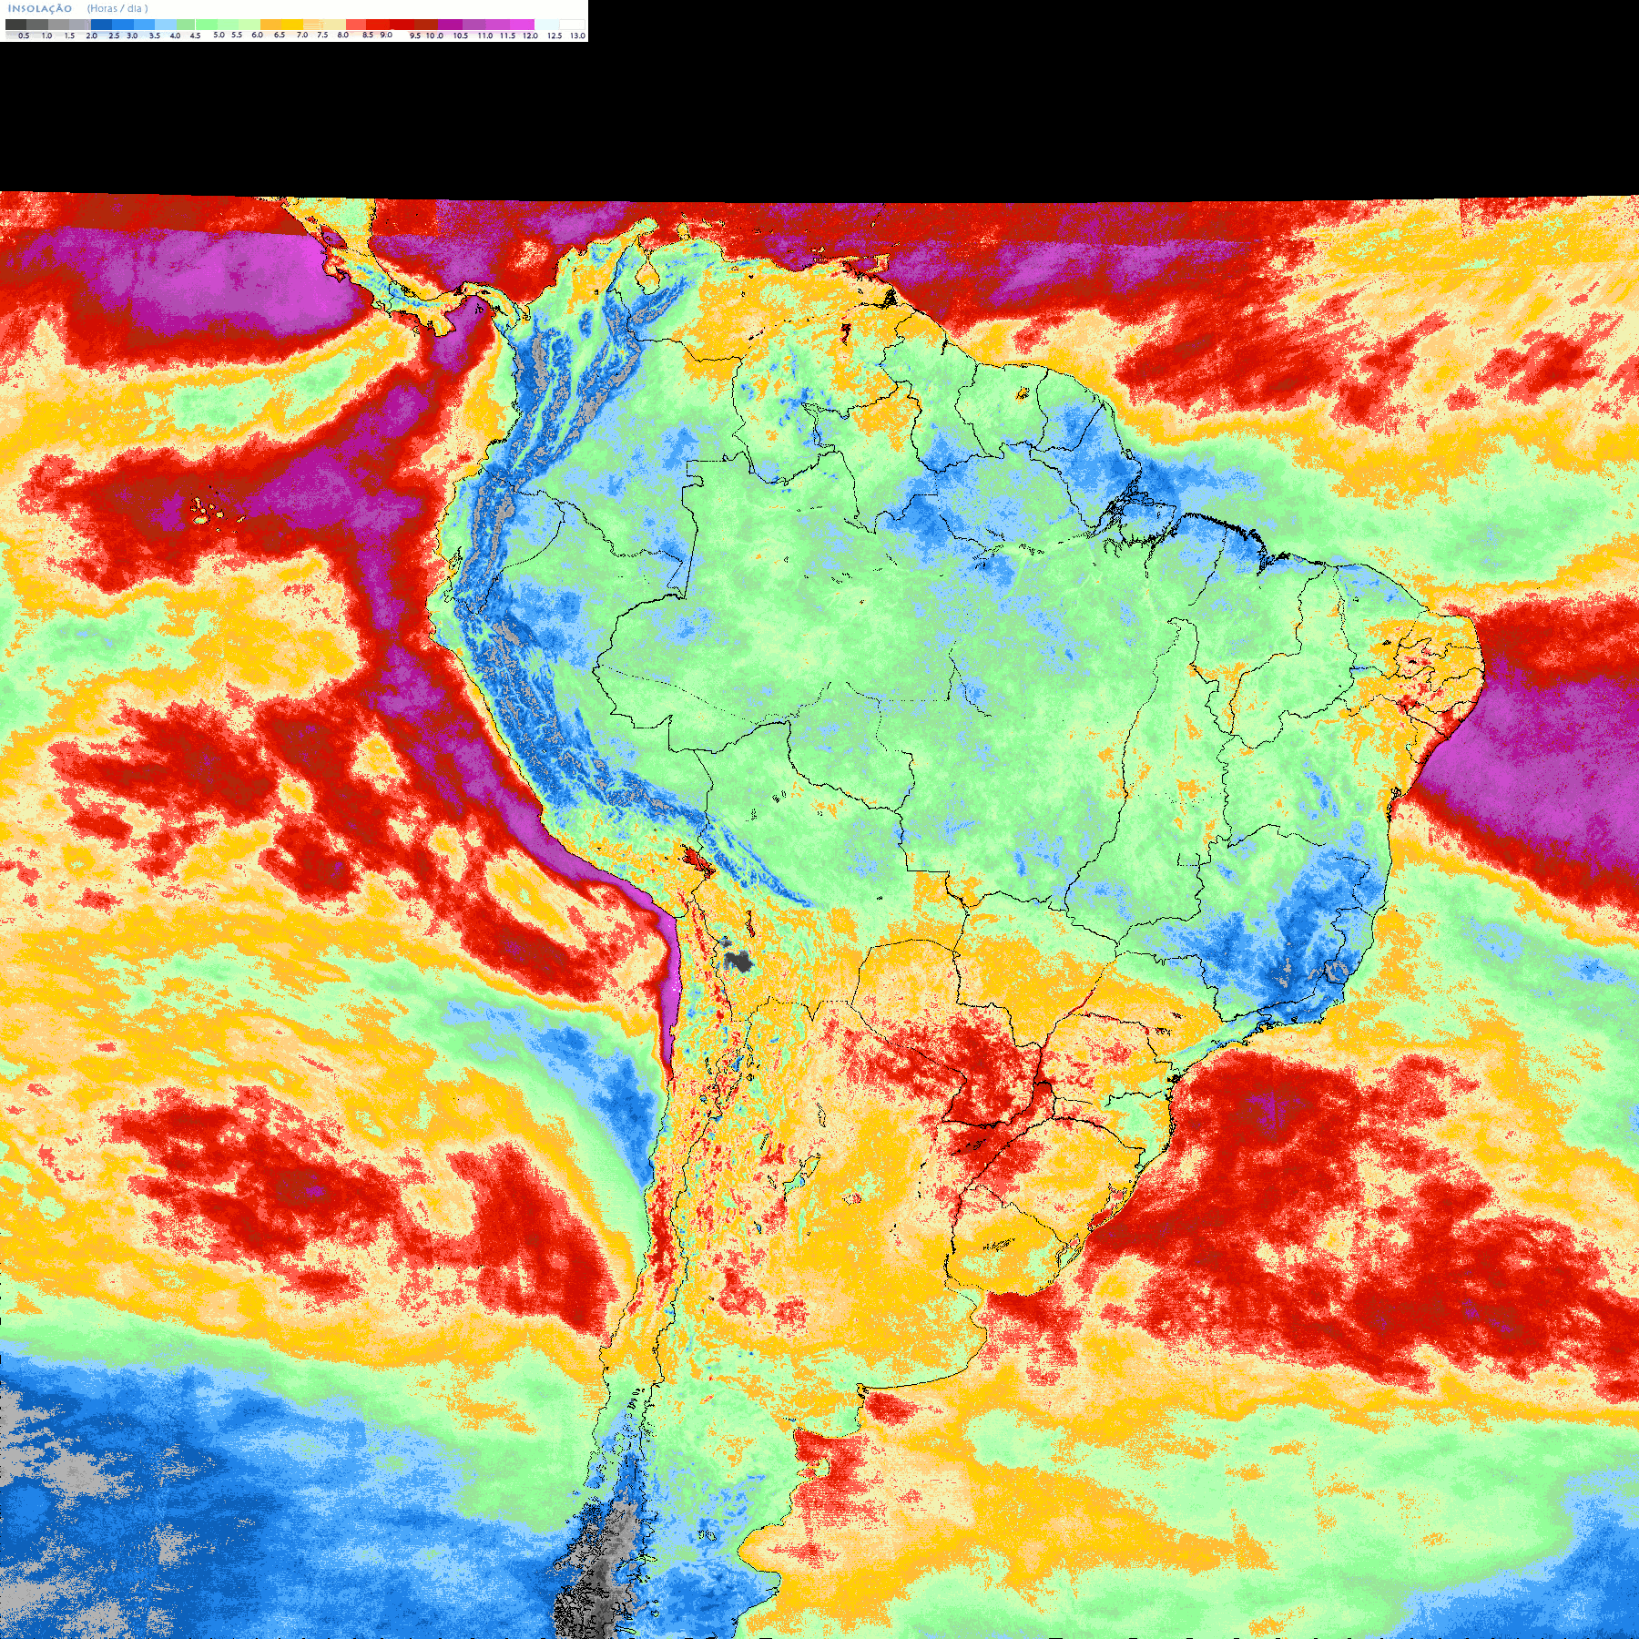
Task: Select the 6.5 legend value
Action: click(280, 35)
